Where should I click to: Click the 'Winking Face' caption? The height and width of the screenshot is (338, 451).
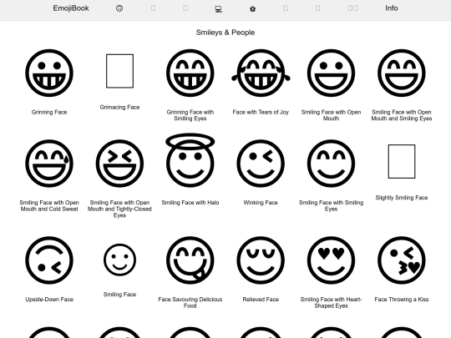pyautogui.click(x=261, y=203)
